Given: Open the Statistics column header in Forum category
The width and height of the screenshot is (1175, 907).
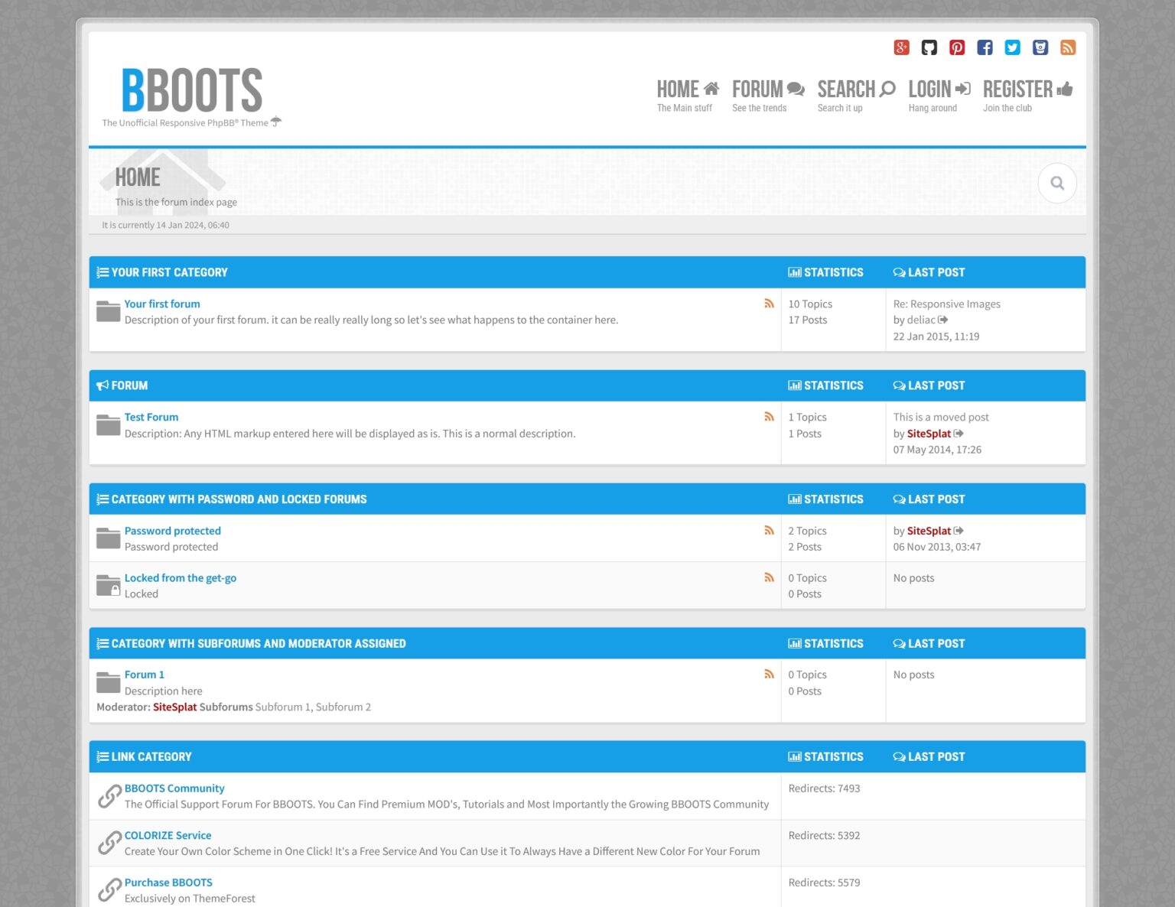Looking at the screenshot, I should 826,385.
